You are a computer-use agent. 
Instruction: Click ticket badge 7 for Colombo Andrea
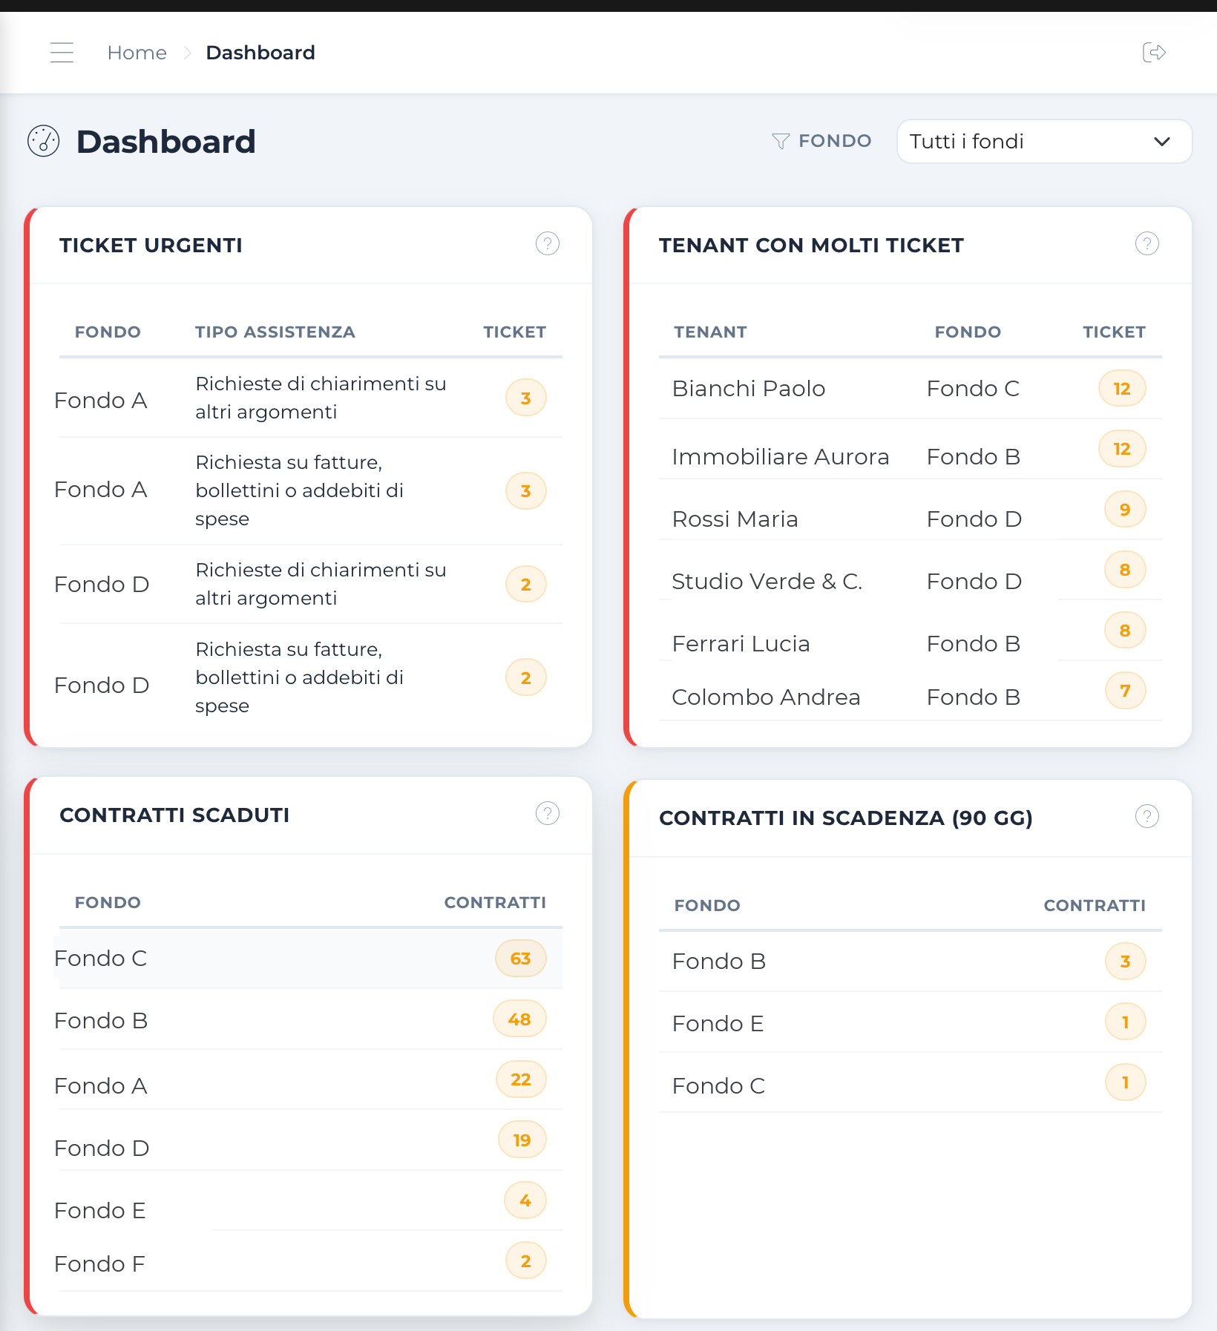tap(1125, 691)
